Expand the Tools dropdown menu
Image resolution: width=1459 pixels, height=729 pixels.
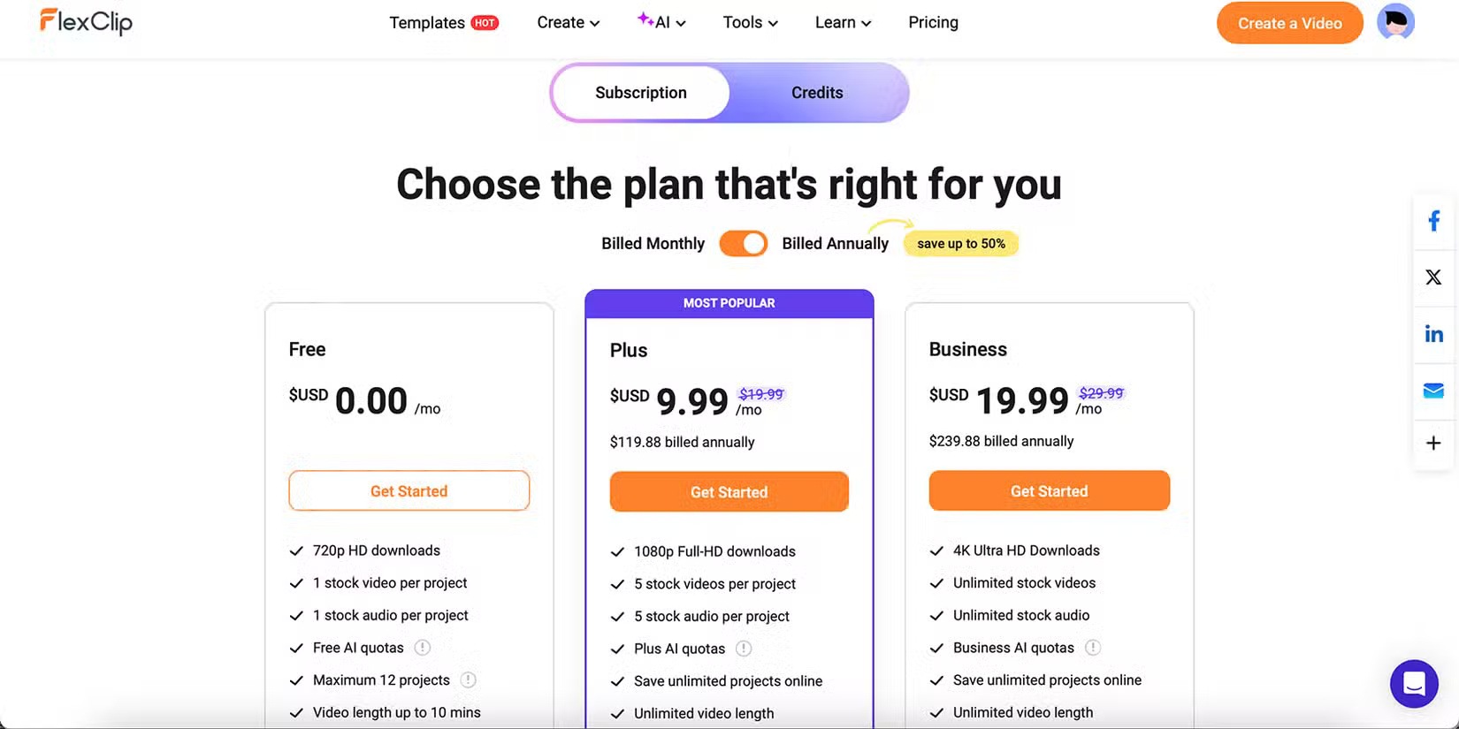tap(750, 23)
